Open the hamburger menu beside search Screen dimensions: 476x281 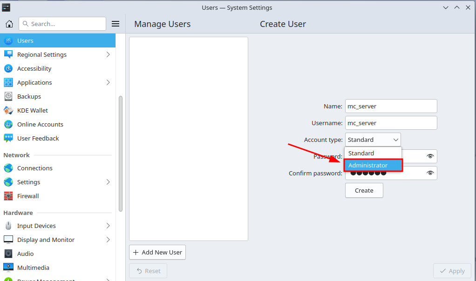(x=116, y=24)
